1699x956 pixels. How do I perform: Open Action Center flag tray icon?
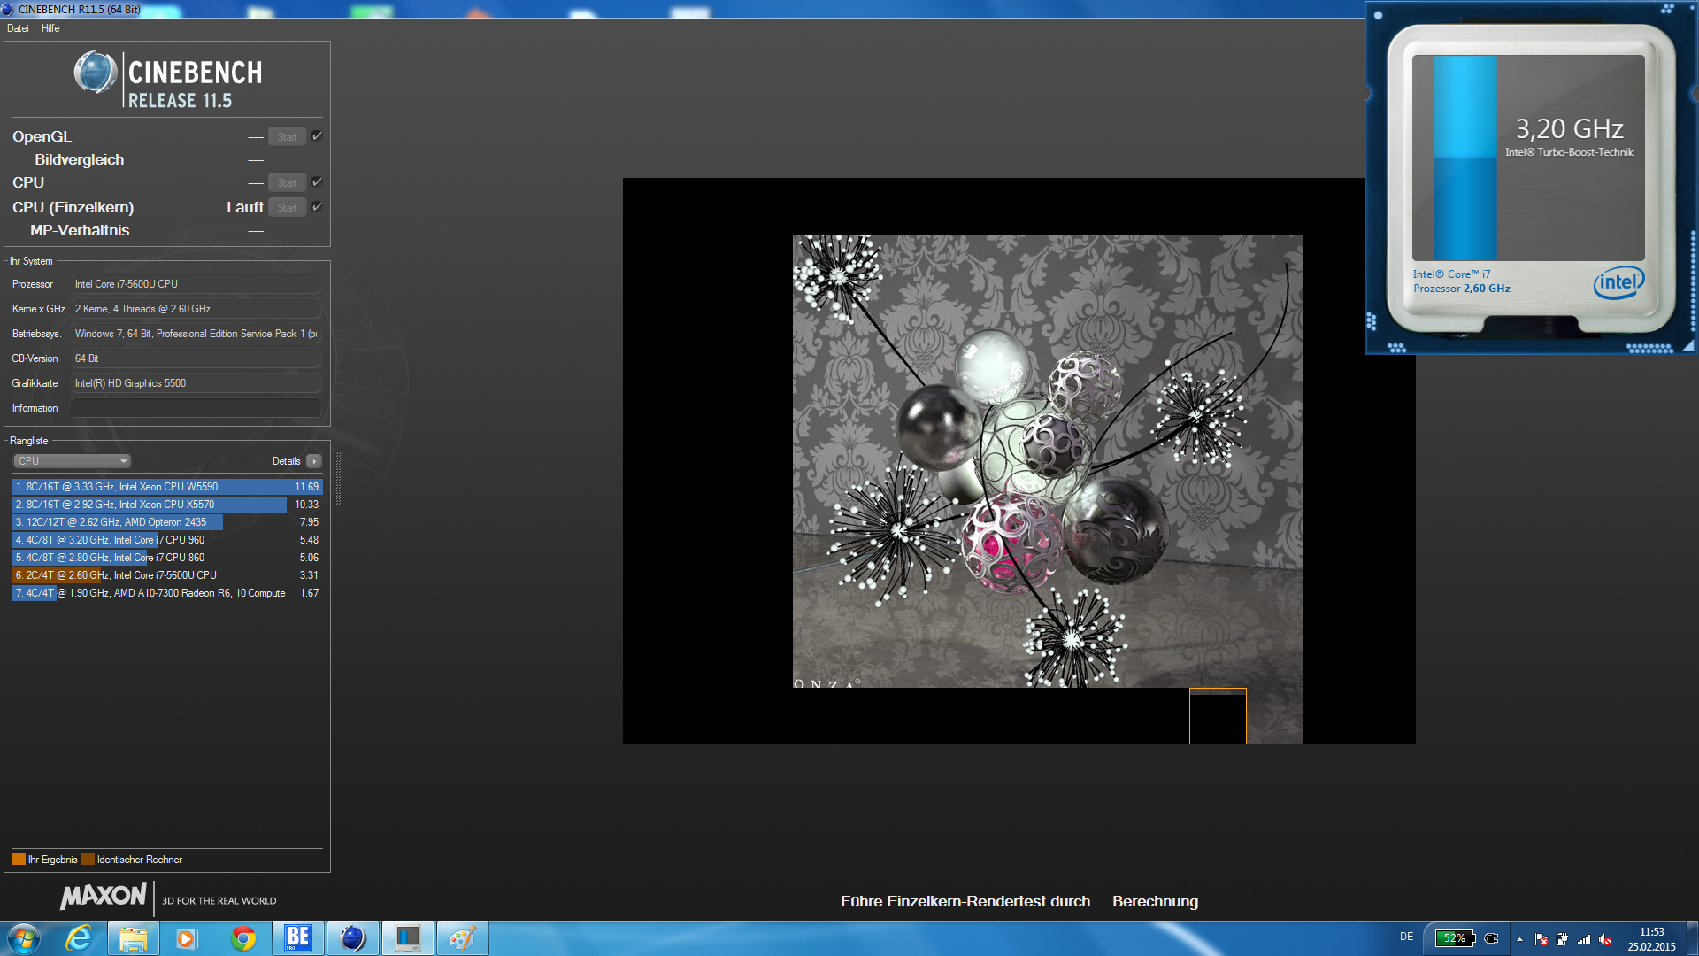pyautogui.click(x=1541, y=939)
